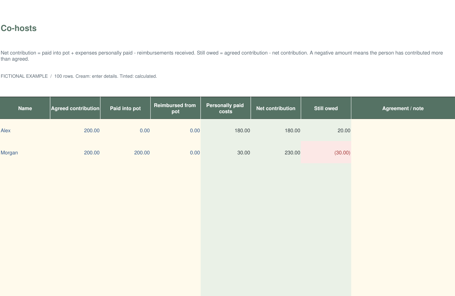Select the Net contribution header cell
The image size is (455, 296).
click(276, 108)
